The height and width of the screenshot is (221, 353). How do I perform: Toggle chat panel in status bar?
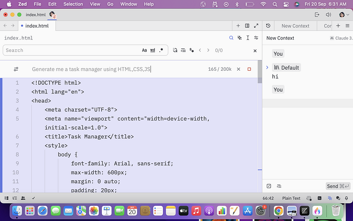(338, 198)
